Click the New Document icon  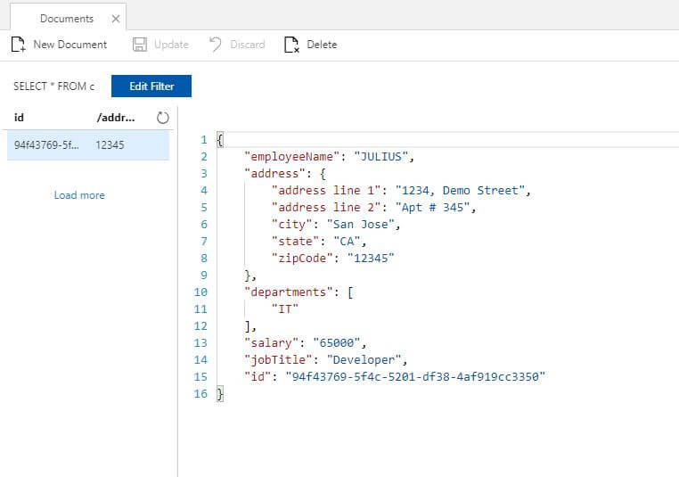(18, 45)
